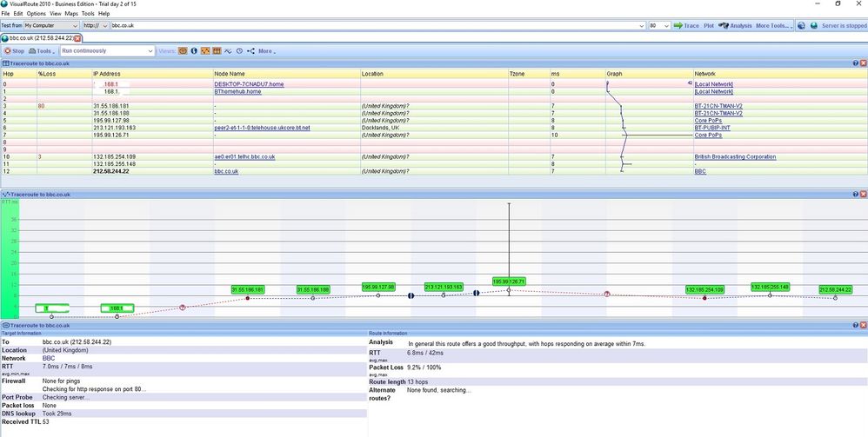This screenshot has height=437, width=868.
Task: Open the Edit menu
Action: pyautogui.click(x=18, y=13)
